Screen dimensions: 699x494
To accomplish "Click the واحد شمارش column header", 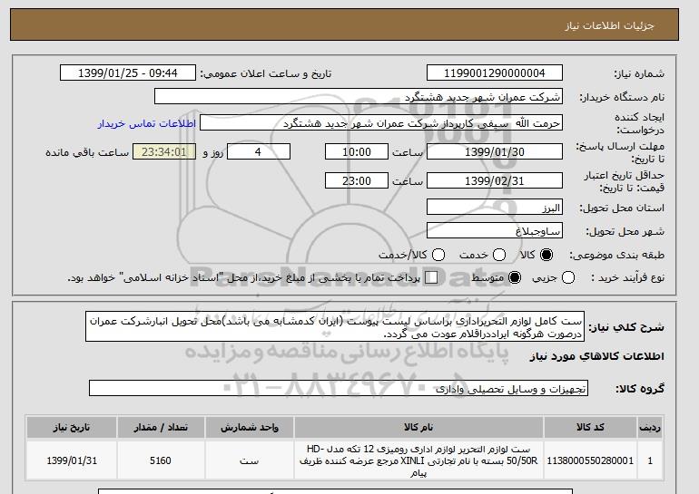I will pyautogui.click(x=250, y=427).
